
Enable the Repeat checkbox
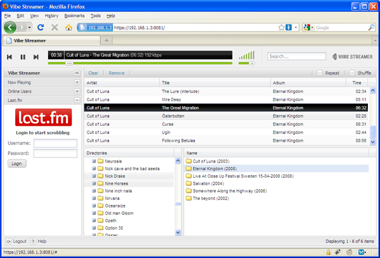[x=320, y=73]
